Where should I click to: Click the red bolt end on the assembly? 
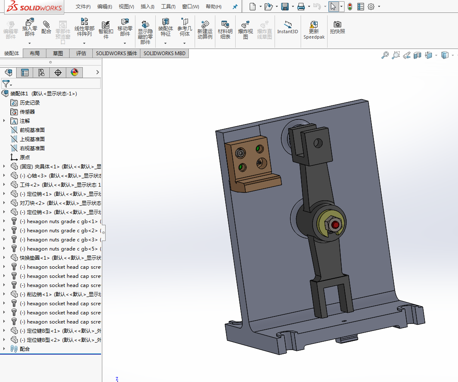click(335, 225)
